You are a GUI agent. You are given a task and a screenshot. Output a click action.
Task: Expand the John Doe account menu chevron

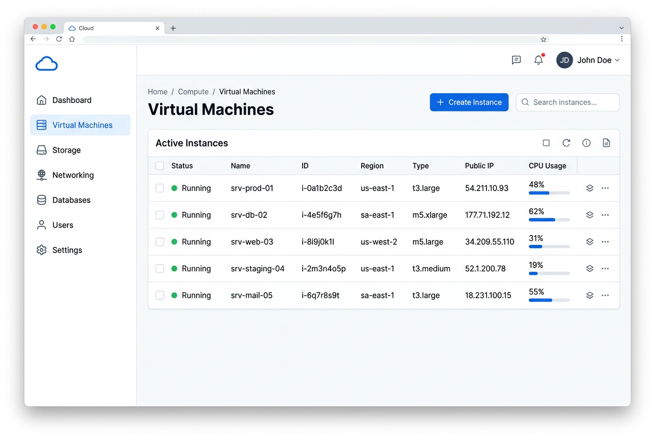point(617,61)
